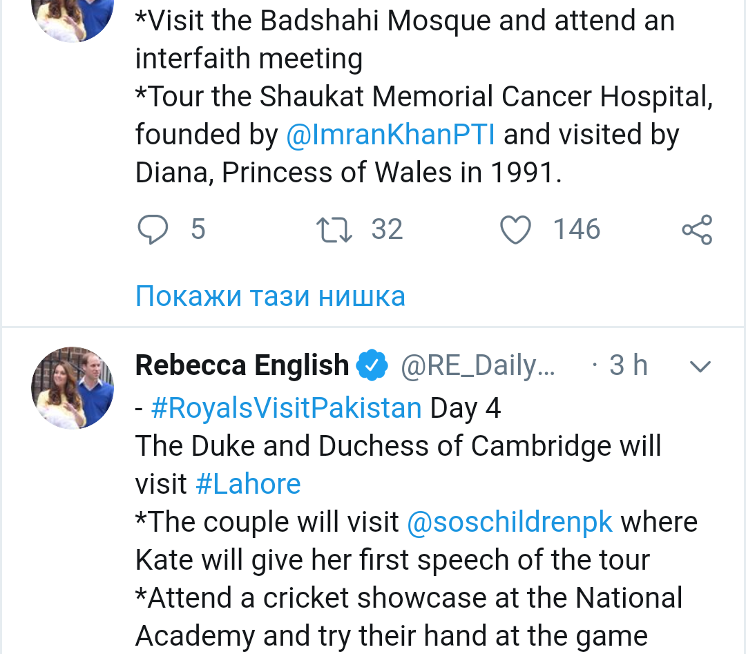Viewport: 746px width, 654px height.
Task: Open the partially visible top avatar
Action: click(x=73, y=17)
